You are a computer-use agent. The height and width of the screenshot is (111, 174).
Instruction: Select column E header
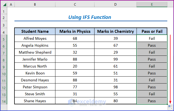[152, 5]
